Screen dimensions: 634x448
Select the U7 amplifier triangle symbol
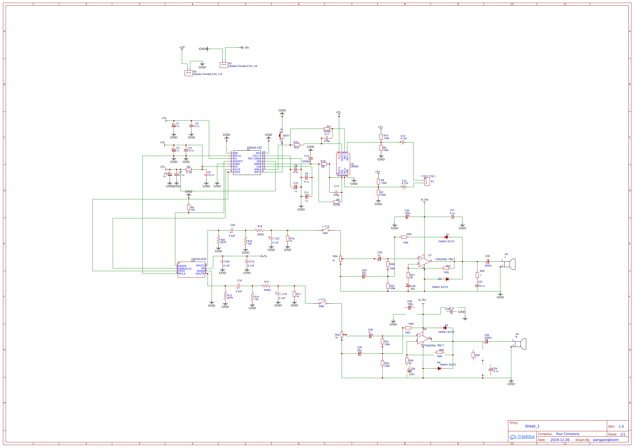(x=424, y=261)
